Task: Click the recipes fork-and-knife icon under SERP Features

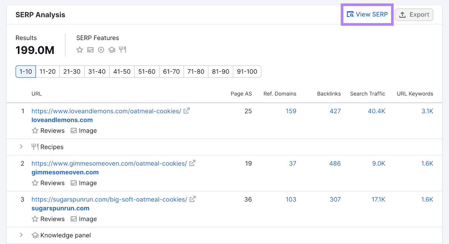Action: coord(122,50)
